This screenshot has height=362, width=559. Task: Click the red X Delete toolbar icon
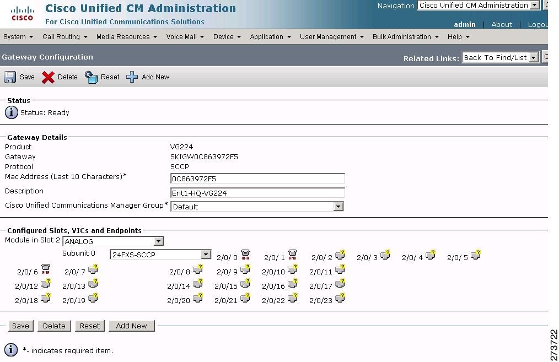point(48,77)
